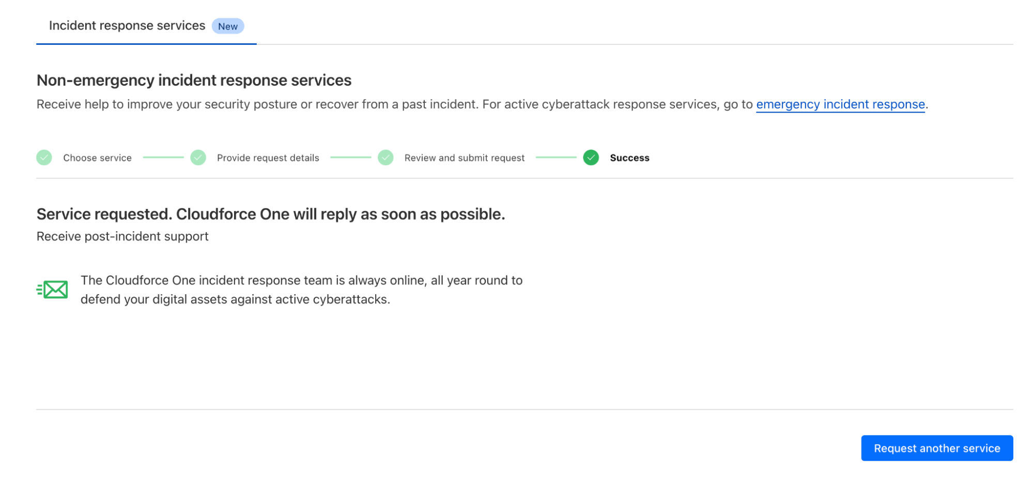Select the Choose service step label

click(x=97, y=158)
